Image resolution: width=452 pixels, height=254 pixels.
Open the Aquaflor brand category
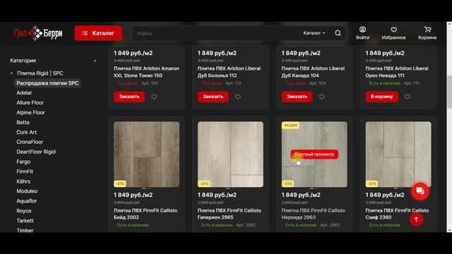[x=27, y=200]
